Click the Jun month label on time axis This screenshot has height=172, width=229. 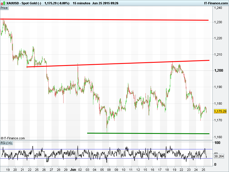(x=73, y=169)
